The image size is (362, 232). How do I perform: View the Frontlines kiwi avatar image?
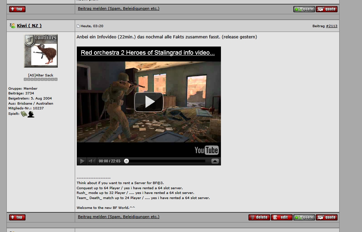(41, 51)
